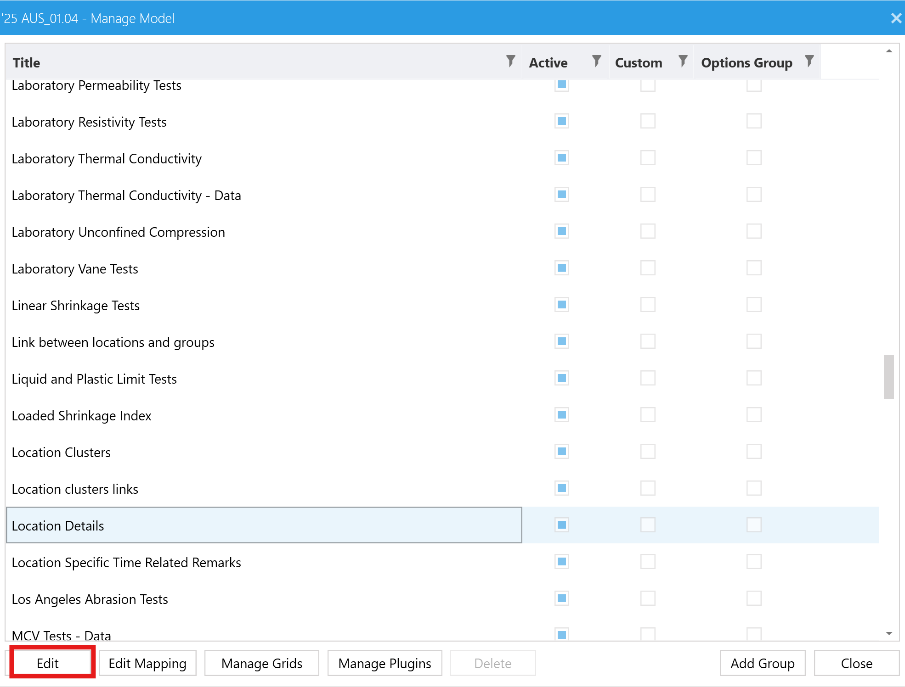Open the Title column filter icon
The image size is (905, 687).
(510, 61)
